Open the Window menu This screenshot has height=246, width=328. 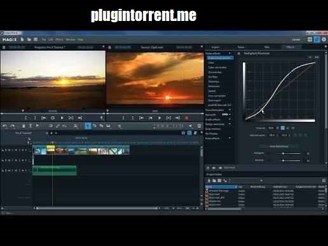point(71,39)
